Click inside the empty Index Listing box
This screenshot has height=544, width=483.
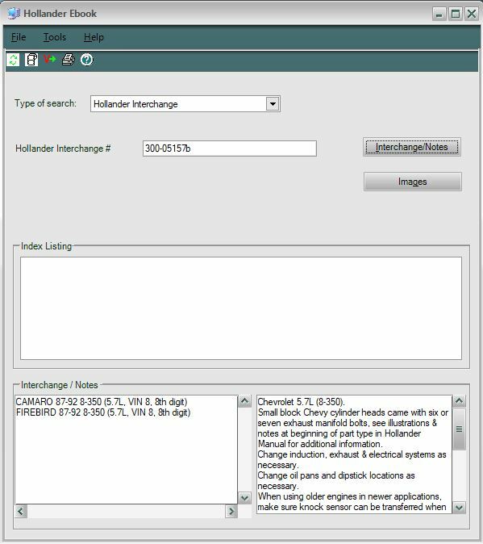point(241,308)
